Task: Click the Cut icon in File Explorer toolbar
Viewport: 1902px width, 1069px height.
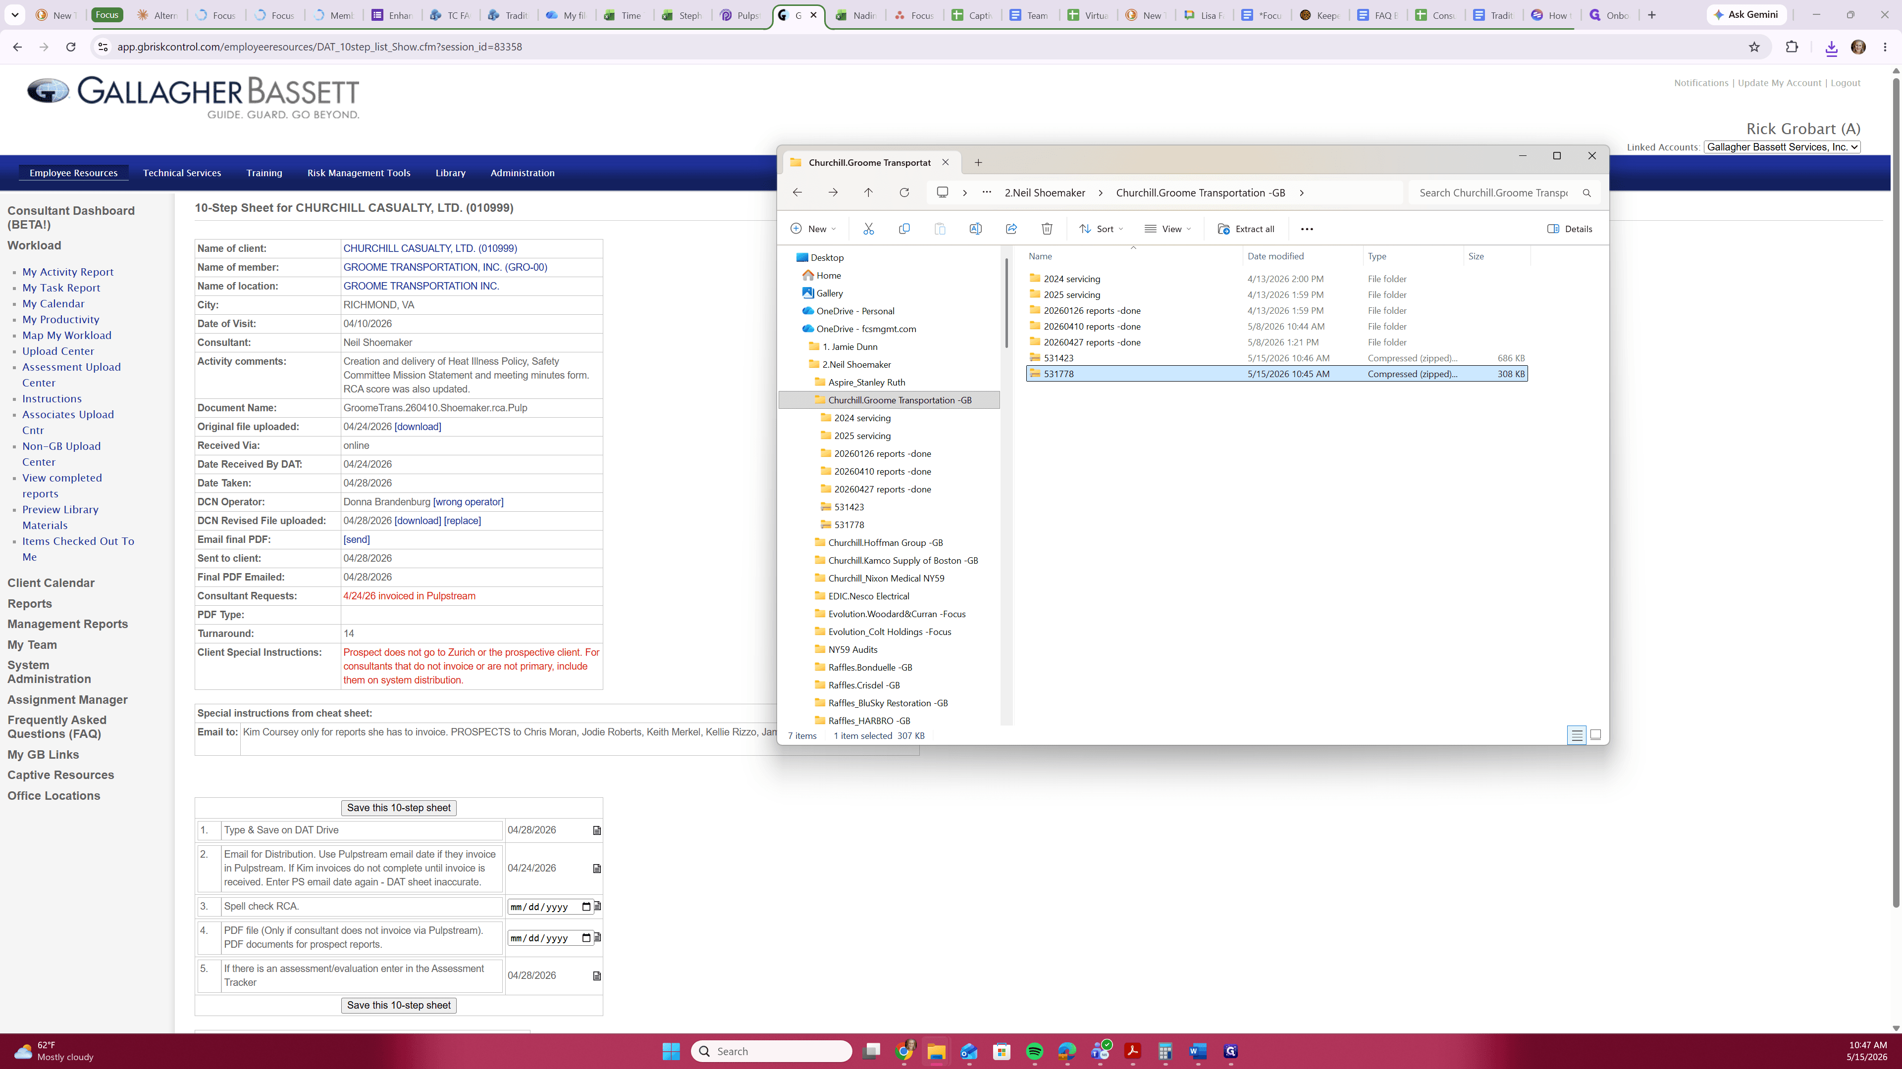Action: [868, 229]
